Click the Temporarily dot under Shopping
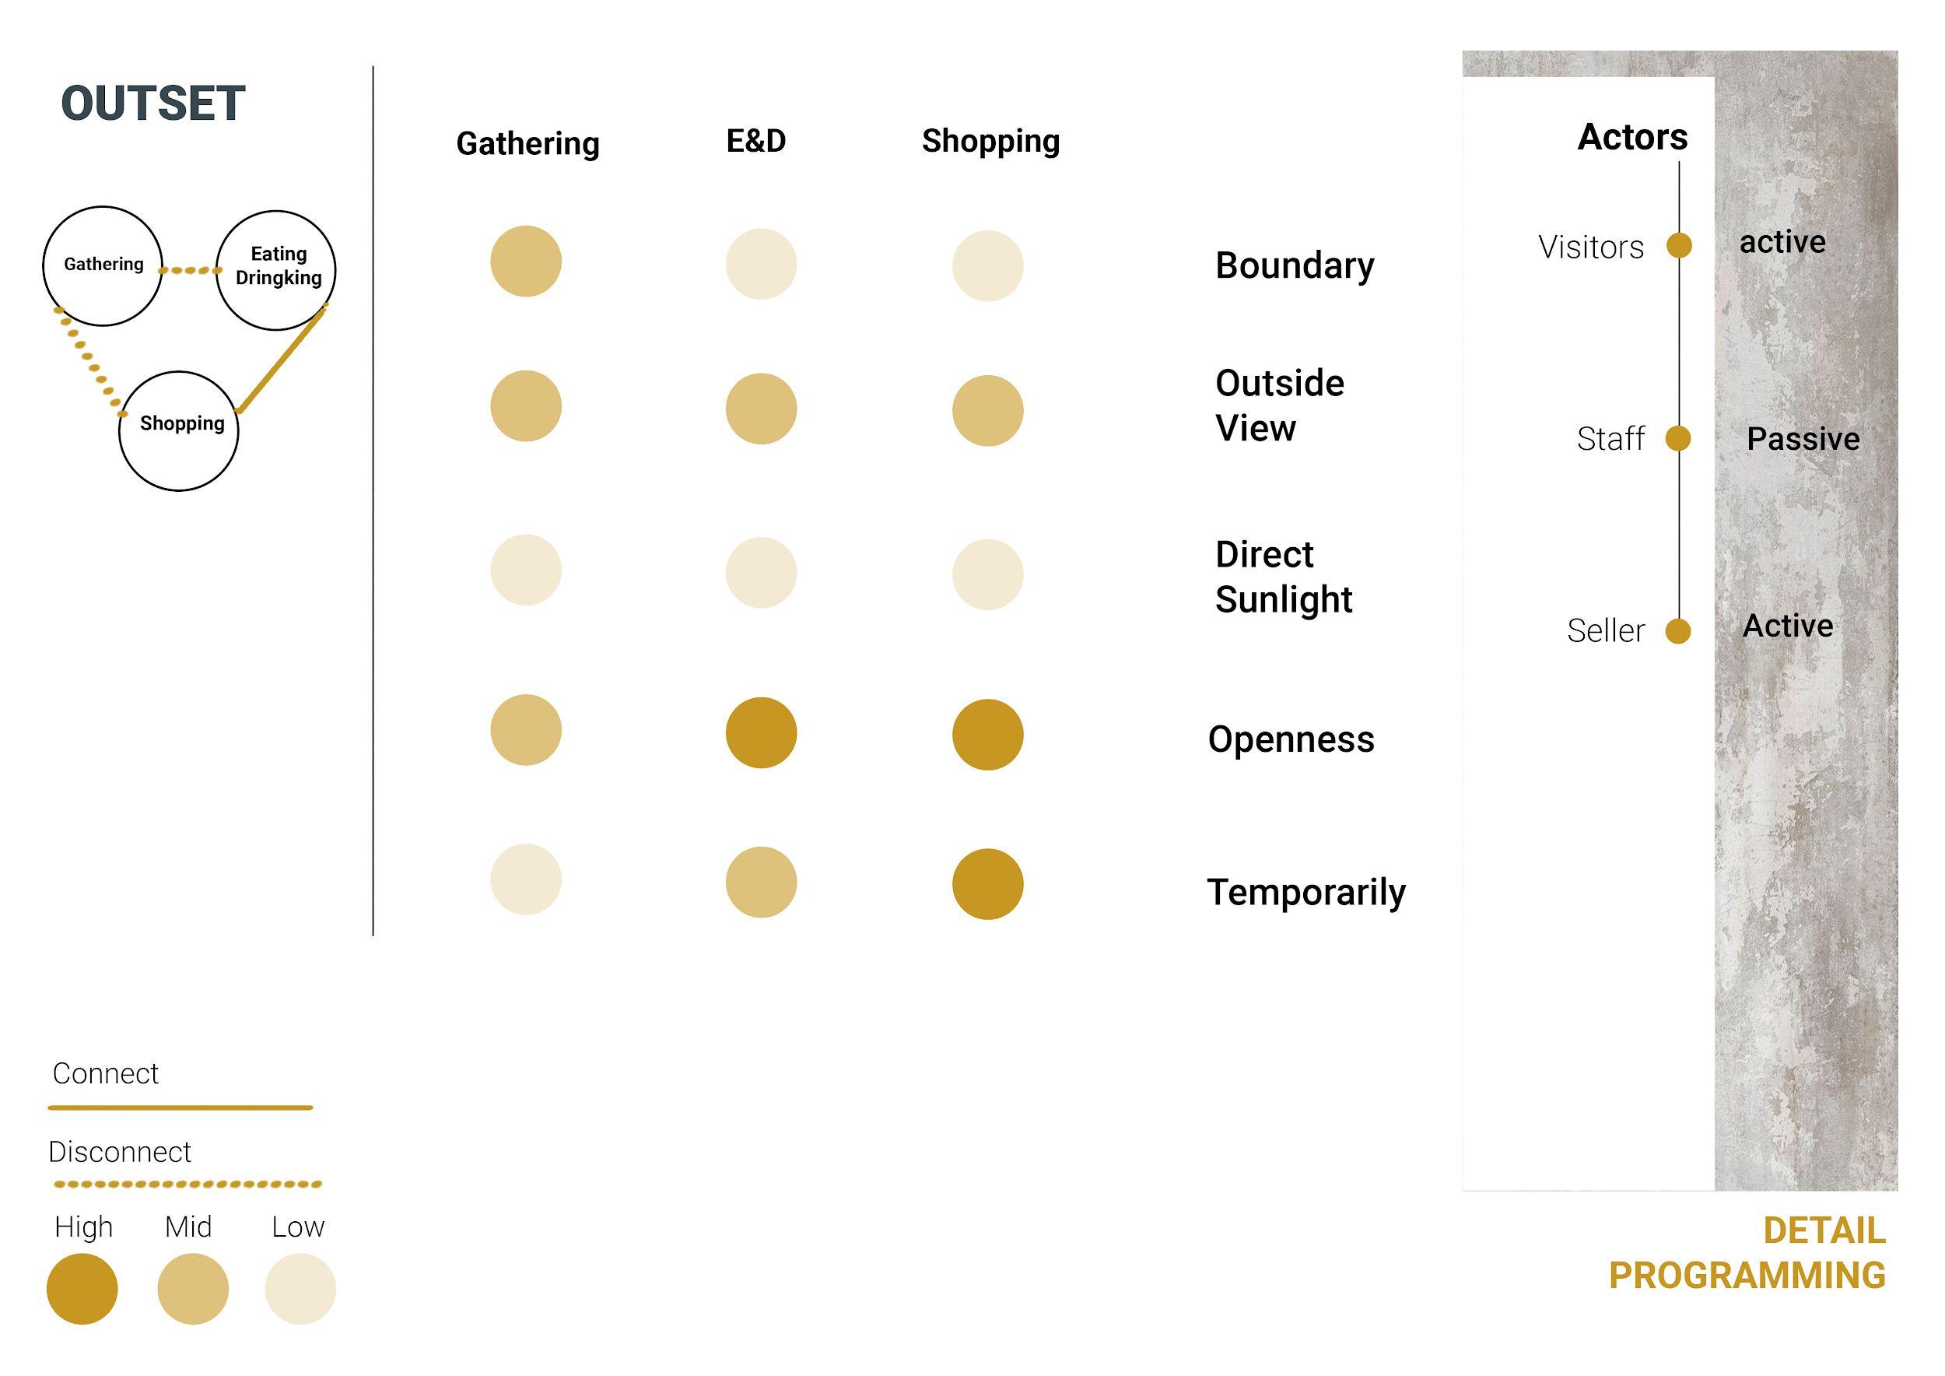This screenshot has height=1376, width=1945. tap(988, 885)
